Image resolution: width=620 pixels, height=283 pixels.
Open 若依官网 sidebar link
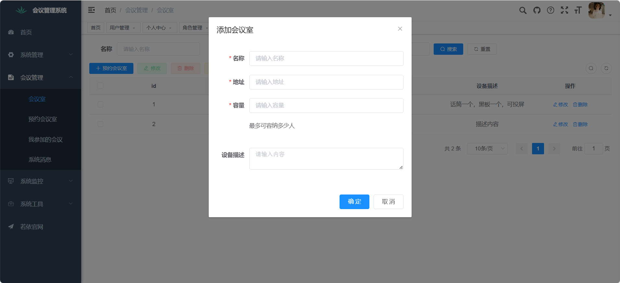(41, 226)
